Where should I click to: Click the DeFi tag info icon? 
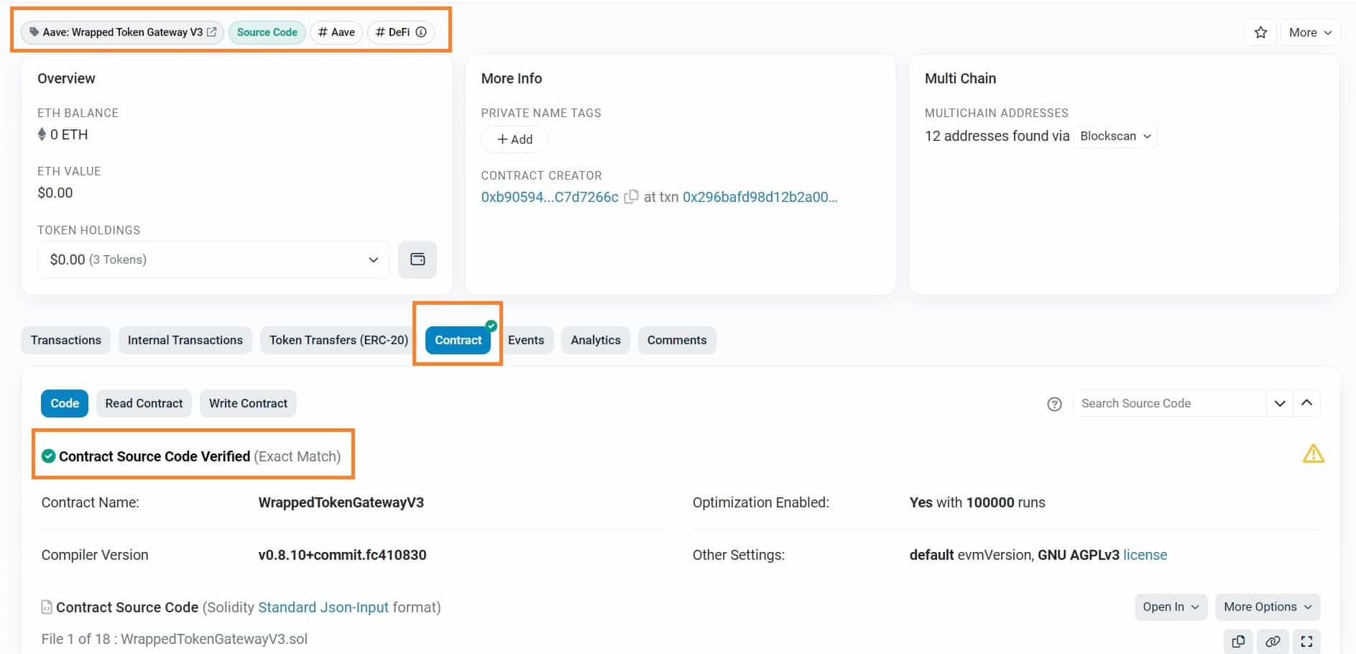(422, 32)
